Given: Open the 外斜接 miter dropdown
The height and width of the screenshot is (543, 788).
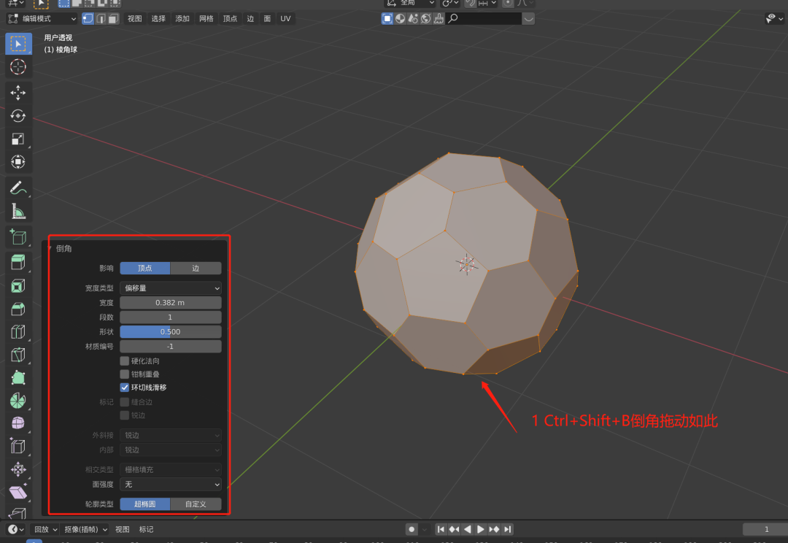Looking at the screenshot, I should tap(171, 435).
